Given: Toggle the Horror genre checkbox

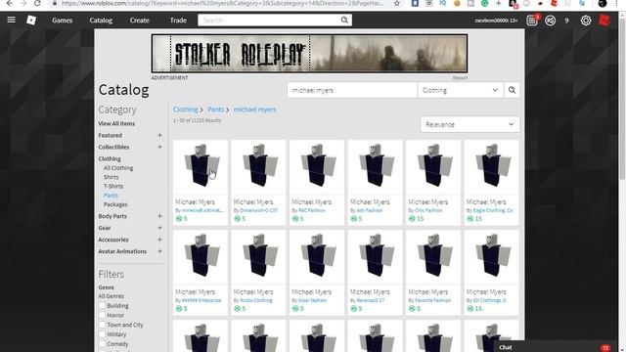Looking at the screenshot, I should 102,315.
